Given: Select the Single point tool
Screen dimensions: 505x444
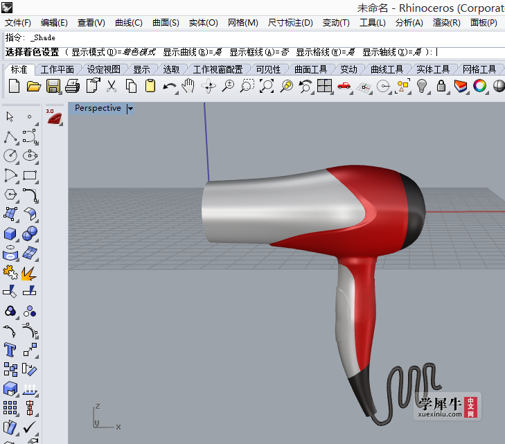Looking at the screenshot, I should [29, 116].
